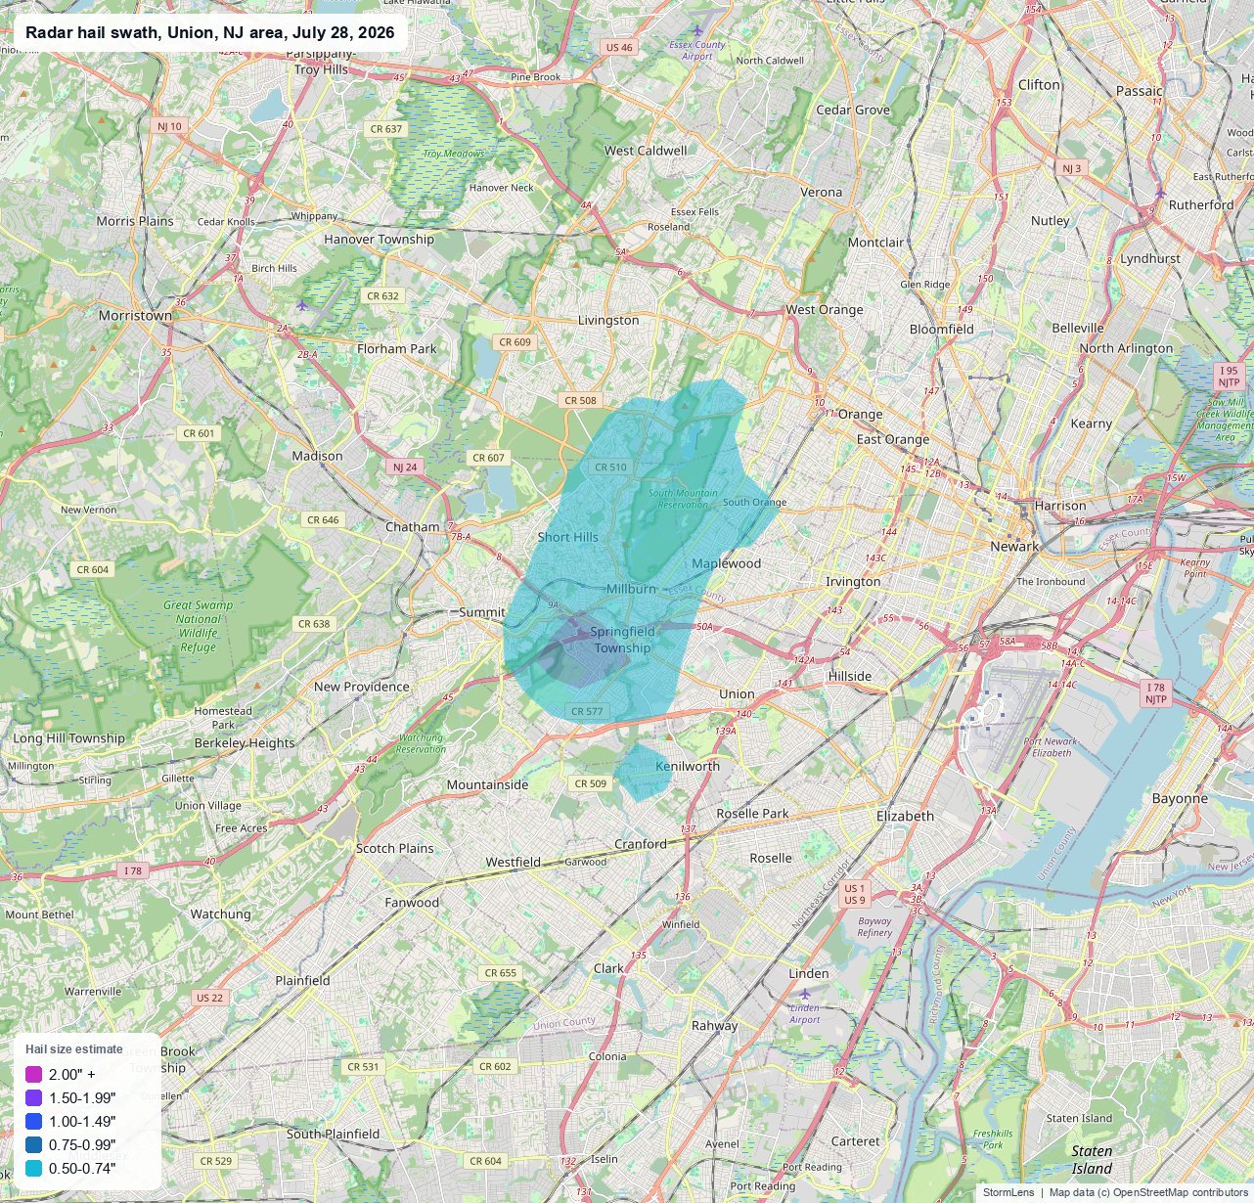
Task: Click the 'Hail size estimate' legend heading
Action: tap(74, 1049)
